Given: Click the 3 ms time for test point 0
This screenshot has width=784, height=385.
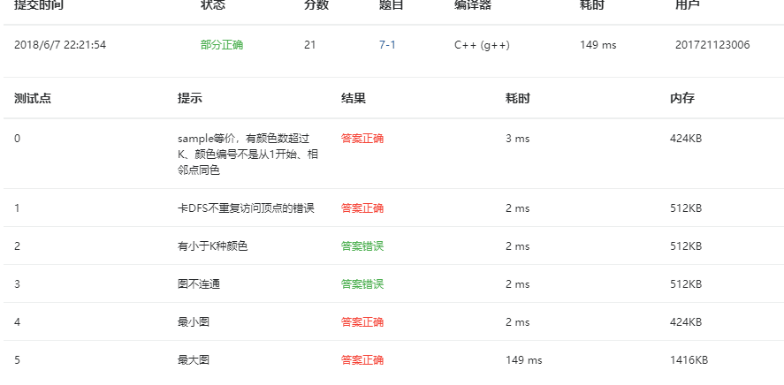Looking at the screenshot, I should point(517,139).
